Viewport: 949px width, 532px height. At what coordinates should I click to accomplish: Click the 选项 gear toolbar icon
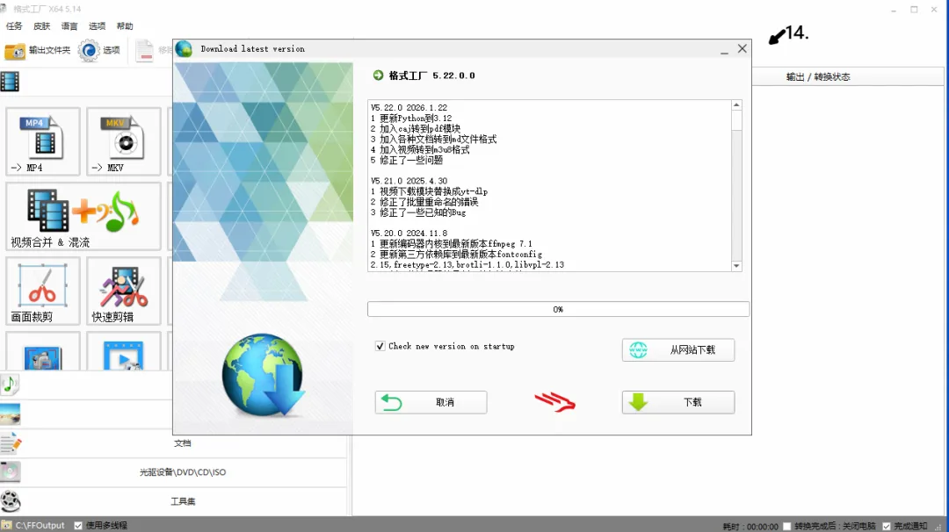click(89, 51)
